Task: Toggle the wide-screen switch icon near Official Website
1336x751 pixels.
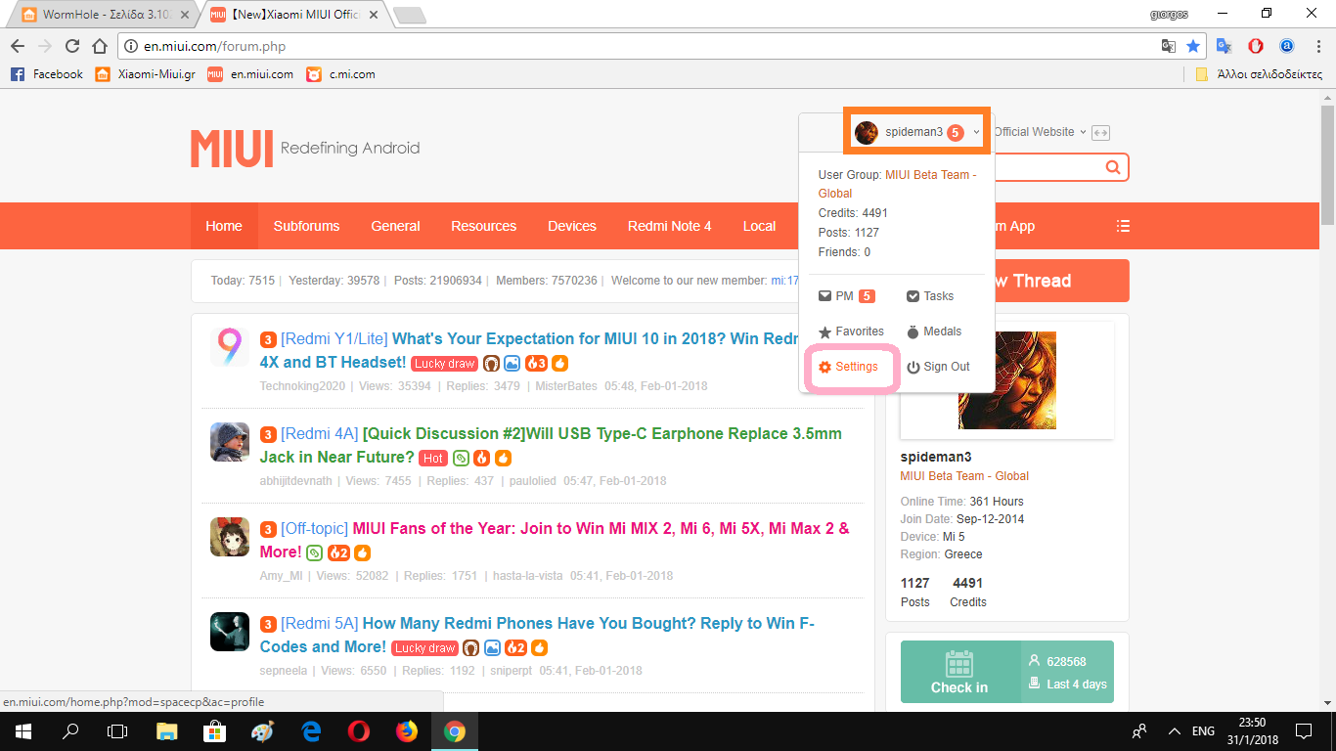Action: point(1100,133)
